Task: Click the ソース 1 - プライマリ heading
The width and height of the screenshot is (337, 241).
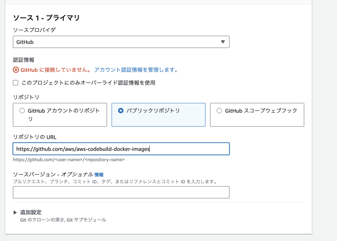Action: click(x=46, y=18)
